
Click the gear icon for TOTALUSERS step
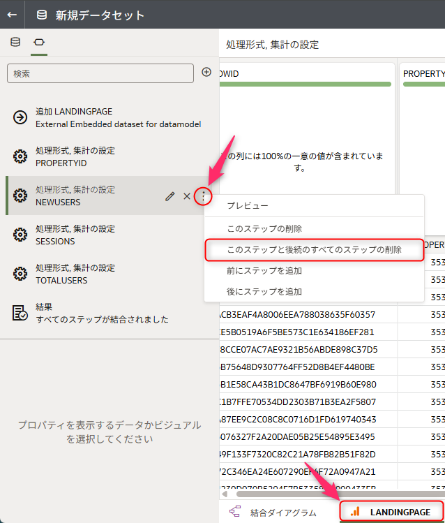click(x=20, y=274)
